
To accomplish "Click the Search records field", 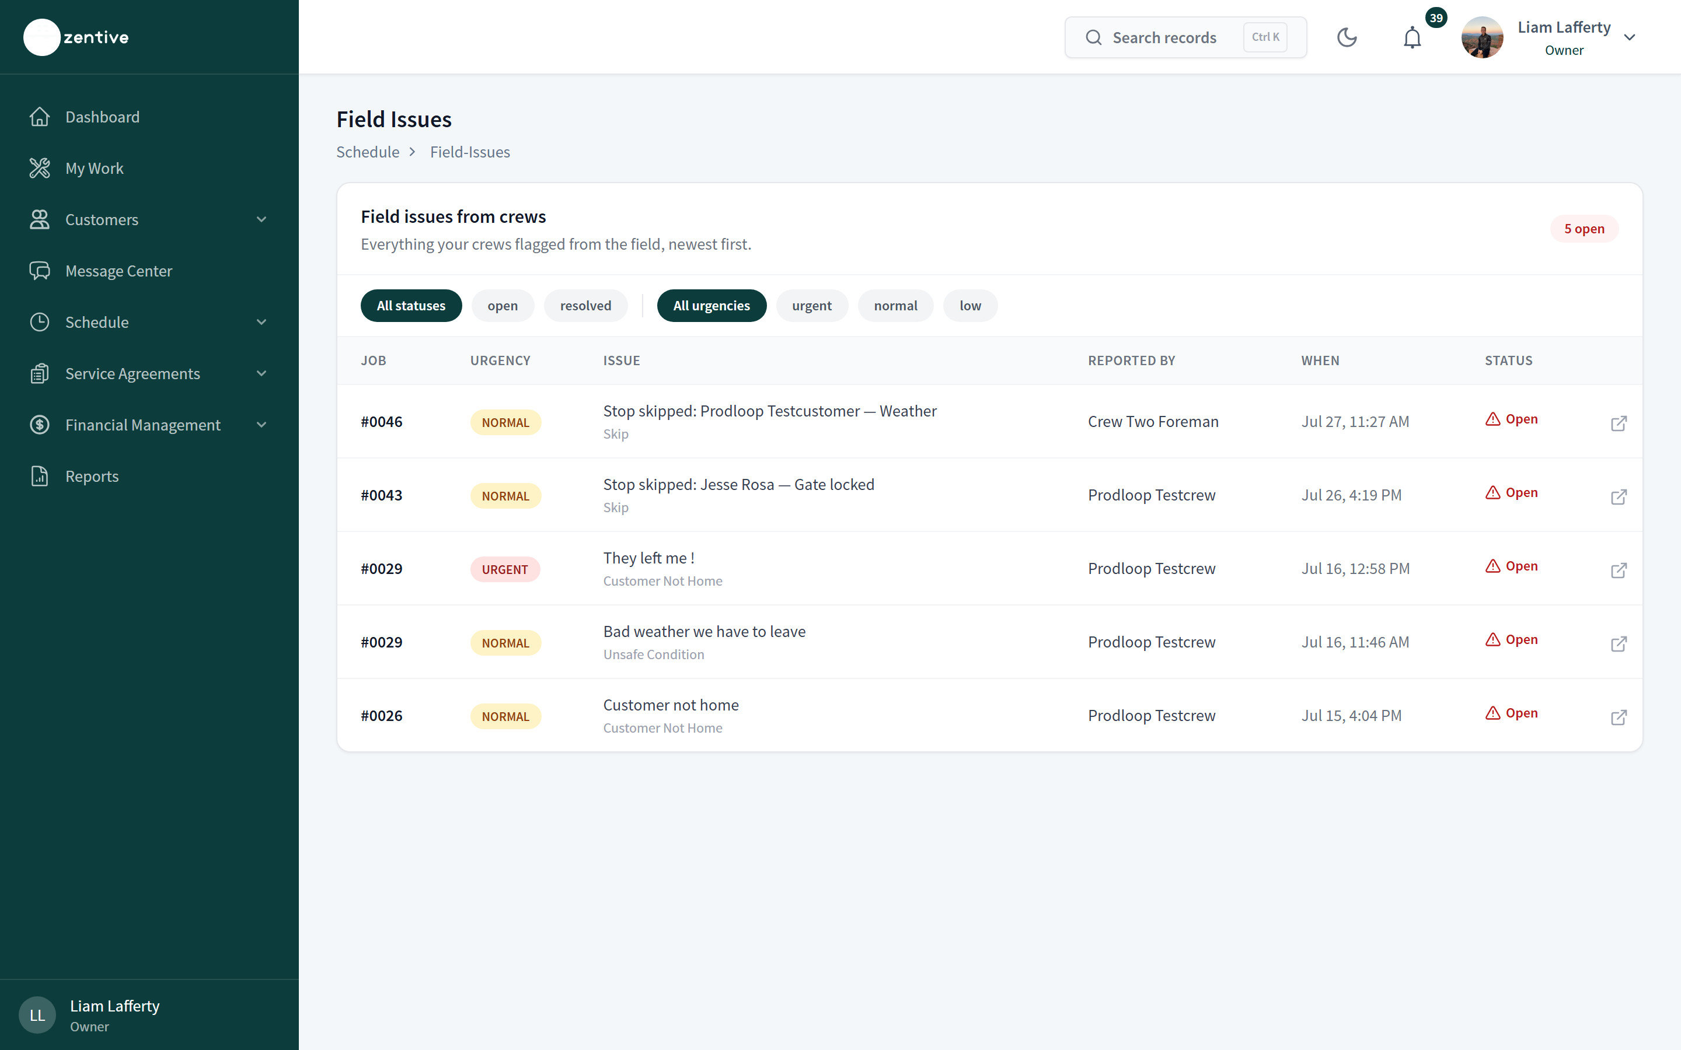I will pyautogui.click(x=1185, y=37).
